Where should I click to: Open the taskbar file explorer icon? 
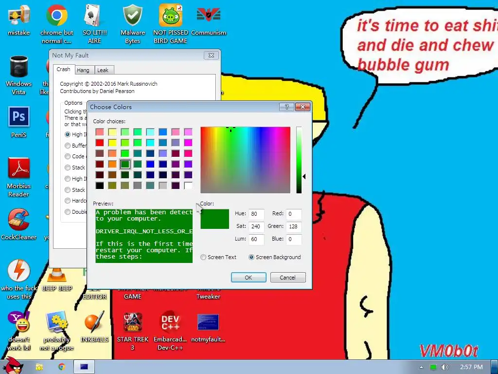tap(39, 367)
